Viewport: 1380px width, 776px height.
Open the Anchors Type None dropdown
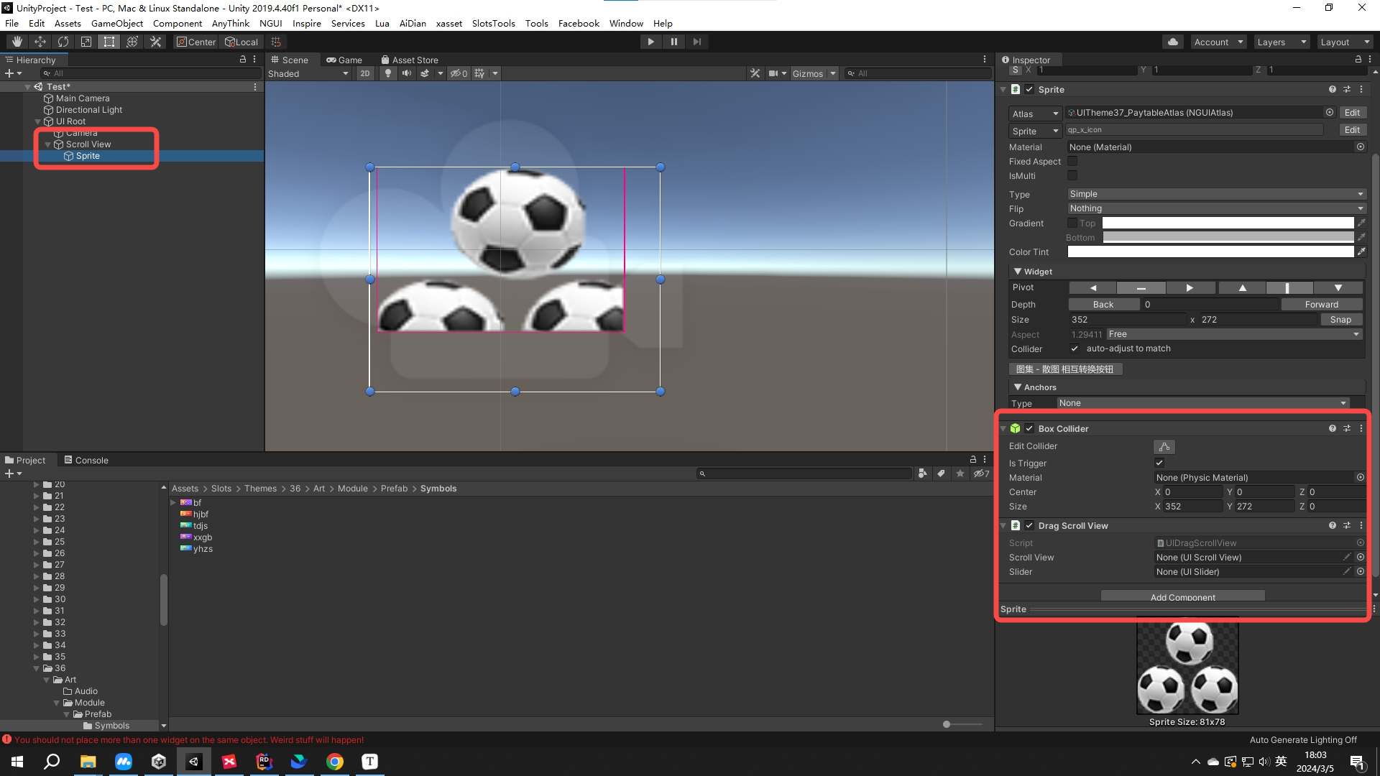point(1203,403)
